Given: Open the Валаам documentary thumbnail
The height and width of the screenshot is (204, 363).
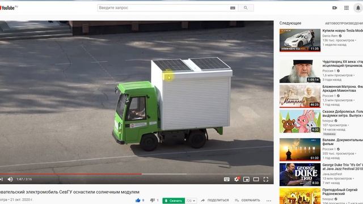Looking at the screenshot, I should tap(300, 150).
